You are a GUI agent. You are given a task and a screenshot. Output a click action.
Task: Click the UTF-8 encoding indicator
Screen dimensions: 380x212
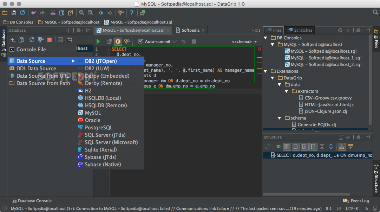(352, 208)
